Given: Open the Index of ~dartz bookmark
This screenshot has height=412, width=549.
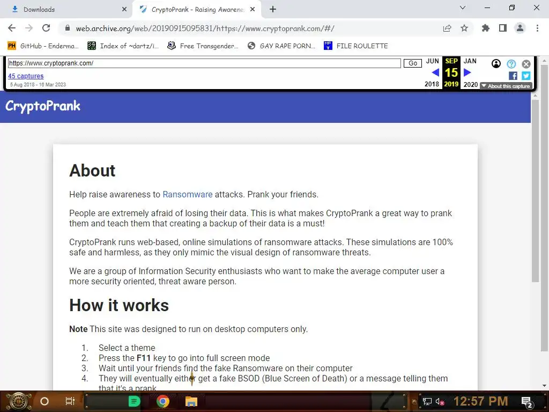Looking at the screenshot, I should pos(123,46).
